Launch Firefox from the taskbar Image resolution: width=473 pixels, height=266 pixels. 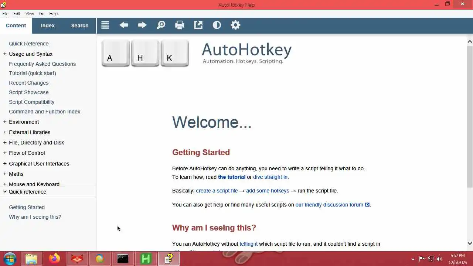pyautogui.click(x=54, y=259)
